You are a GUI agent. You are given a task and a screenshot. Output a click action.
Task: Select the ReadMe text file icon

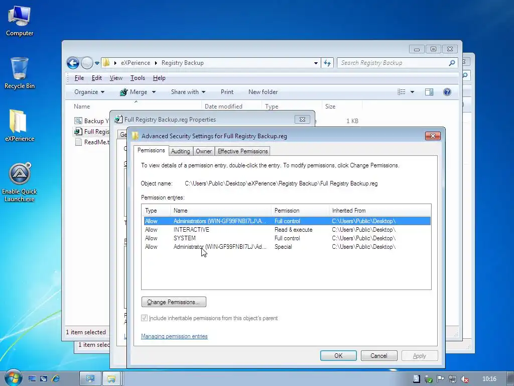pos(78,142)
